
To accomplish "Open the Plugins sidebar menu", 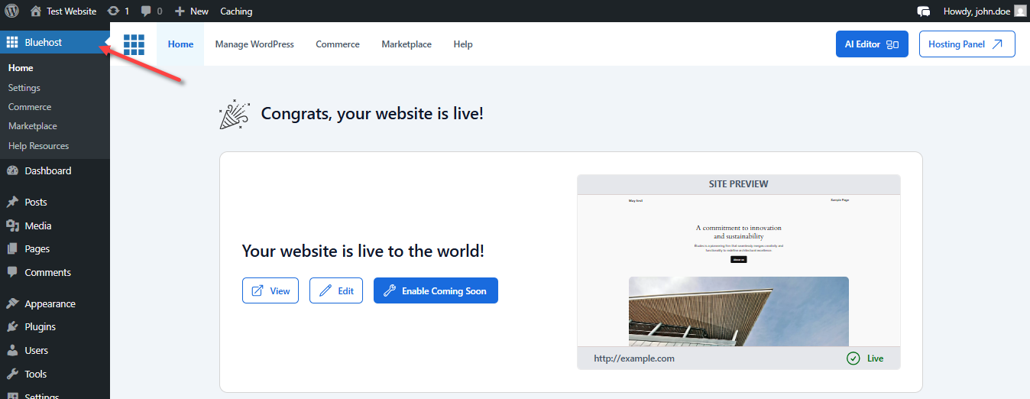I will pos(55,326).
